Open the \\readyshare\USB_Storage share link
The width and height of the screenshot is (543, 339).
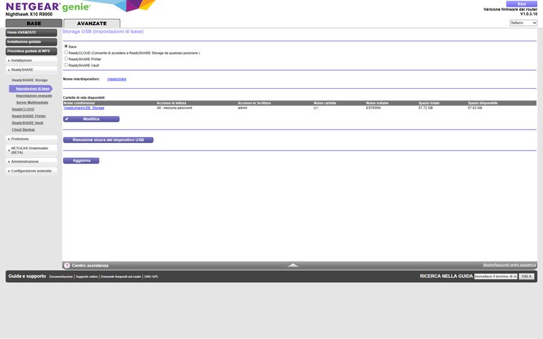[83, 108]
